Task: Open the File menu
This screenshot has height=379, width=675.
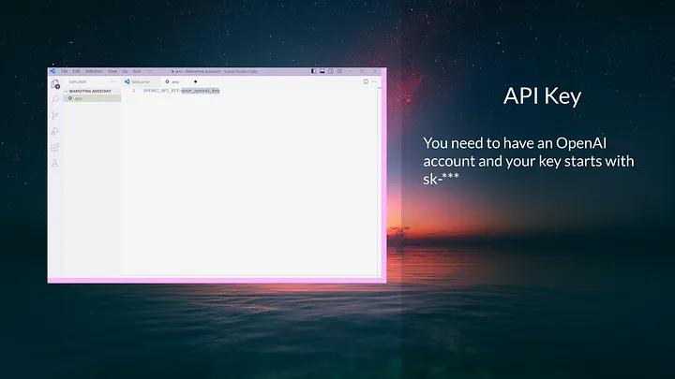Action: 64,71
